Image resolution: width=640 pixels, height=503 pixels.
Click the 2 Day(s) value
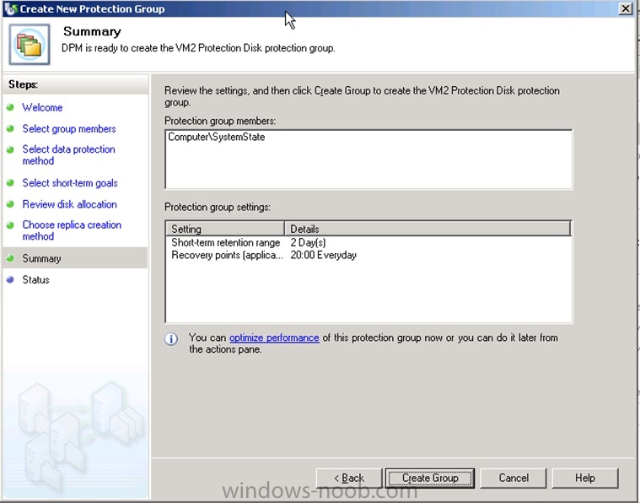pos(308,243)
